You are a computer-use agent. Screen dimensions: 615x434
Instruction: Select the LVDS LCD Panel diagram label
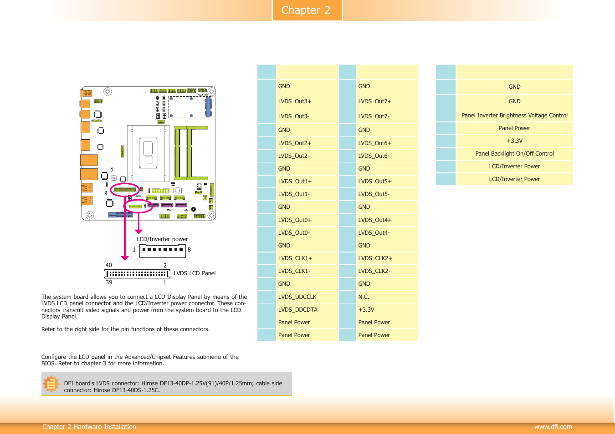pos(195,273)
